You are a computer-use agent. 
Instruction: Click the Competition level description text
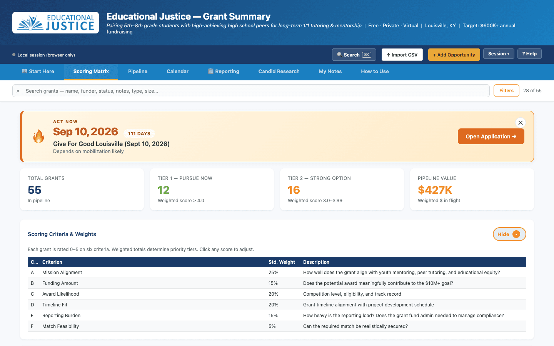[352, 294]
